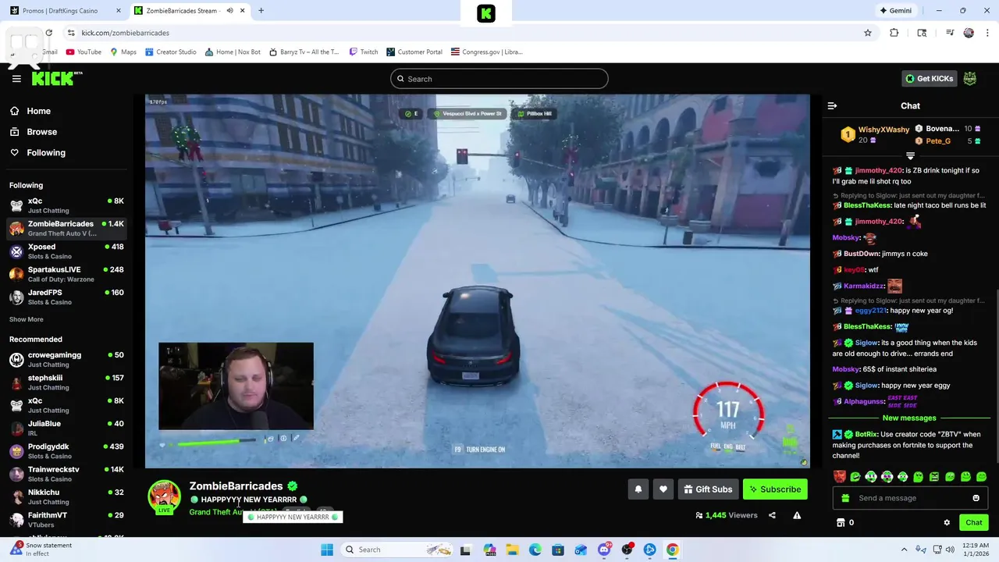
Task: Open Browse in sidebar
Action: tap(41, 132)
